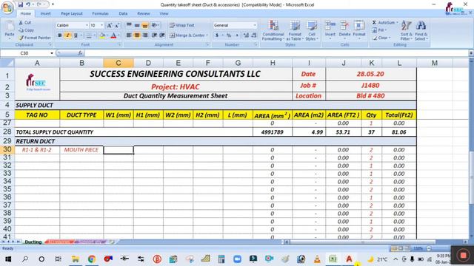
Task: Switch to the Data ribbon tab
Action: pyautogui.click(x=123, y=13)
